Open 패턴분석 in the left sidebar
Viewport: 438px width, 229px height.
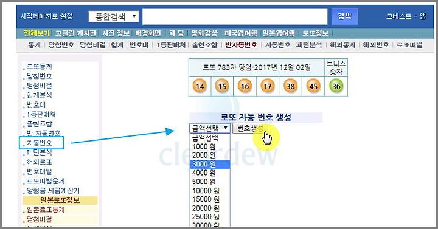point(40,152)
